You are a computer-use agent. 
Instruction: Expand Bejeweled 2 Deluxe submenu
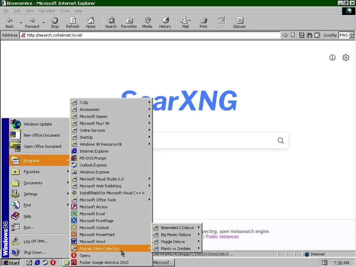click(x=177, y=228)
